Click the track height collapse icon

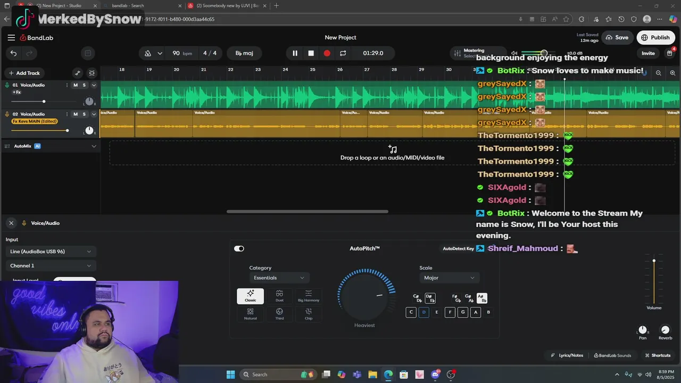click(x=92, y=73)
